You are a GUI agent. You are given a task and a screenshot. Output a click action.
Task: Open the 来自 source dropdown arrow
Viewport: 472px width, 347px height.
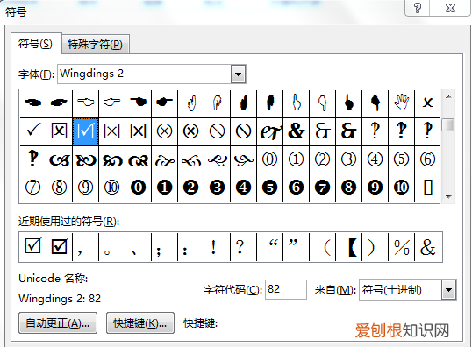click(x=449, y=290)
